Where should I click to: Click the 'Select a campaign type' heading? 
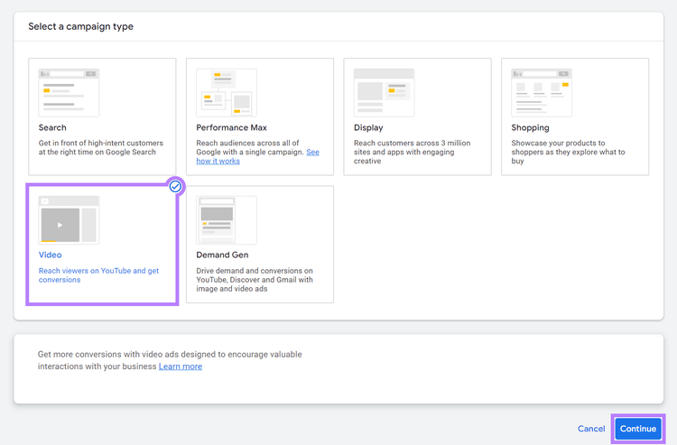tap(80, 27)
